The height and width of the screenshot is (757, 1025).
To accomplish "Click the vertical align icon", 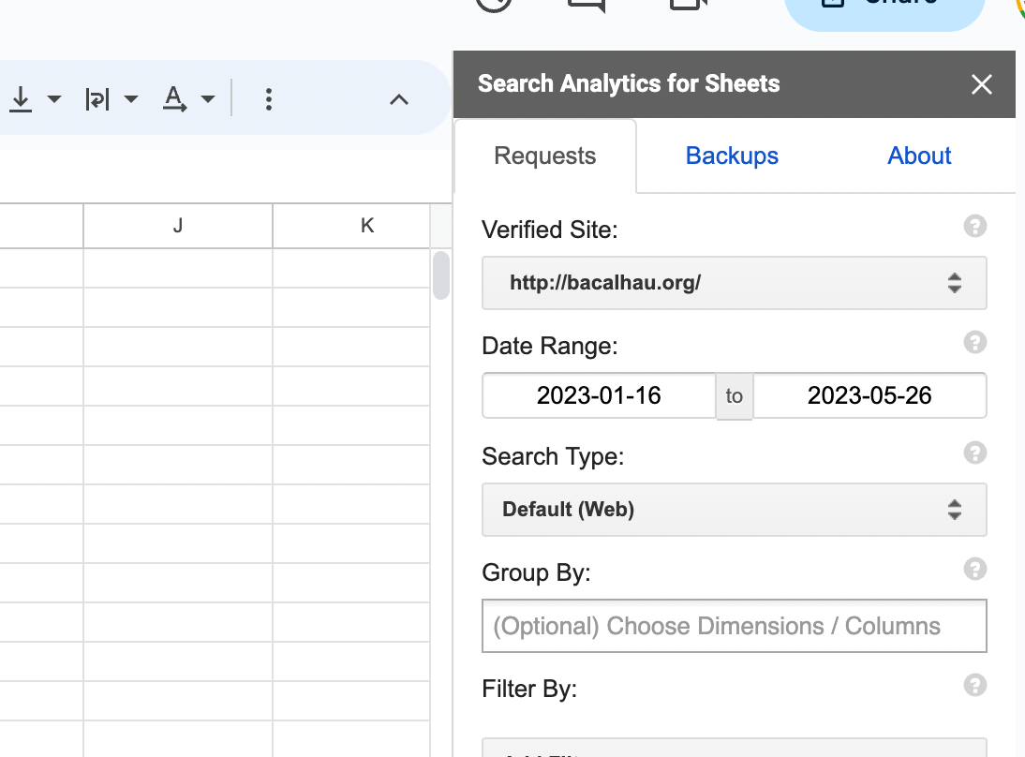I will pos(21,99).
